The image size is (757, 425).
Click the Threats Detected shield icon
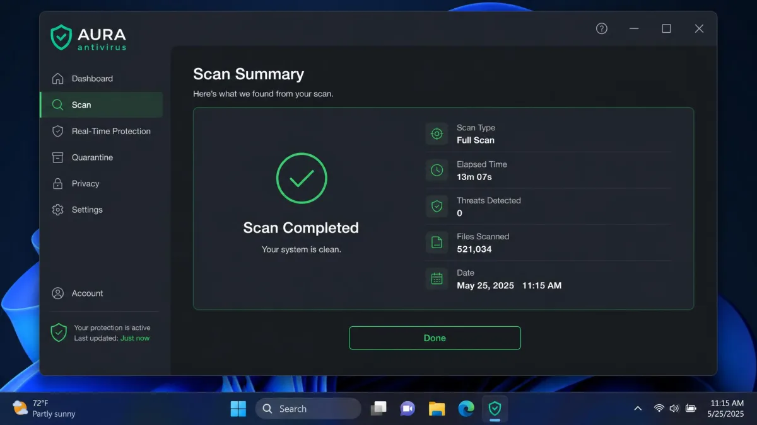[437, 206]
